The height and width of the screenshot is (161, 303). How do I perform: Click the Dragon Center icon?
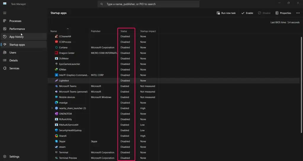(57, 53)
